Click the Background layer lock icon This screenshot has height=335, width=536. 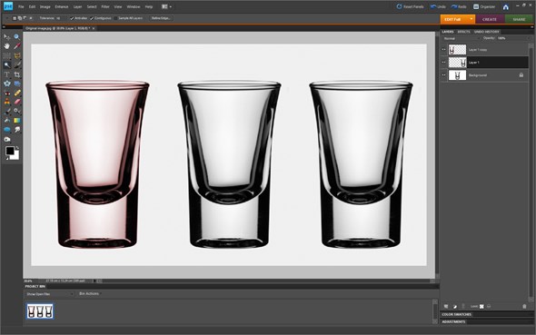521,74
